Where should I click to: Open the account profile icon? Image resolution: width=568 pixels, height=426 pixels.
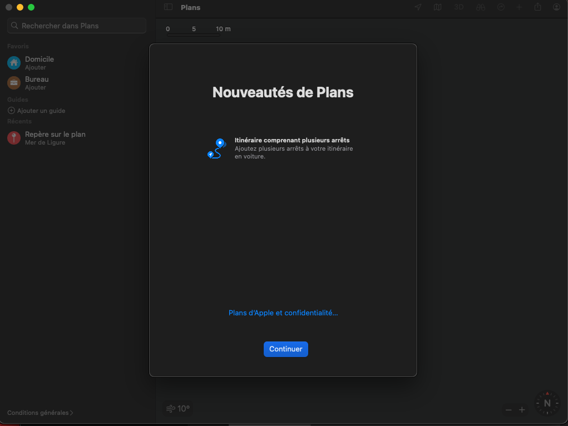556,7
